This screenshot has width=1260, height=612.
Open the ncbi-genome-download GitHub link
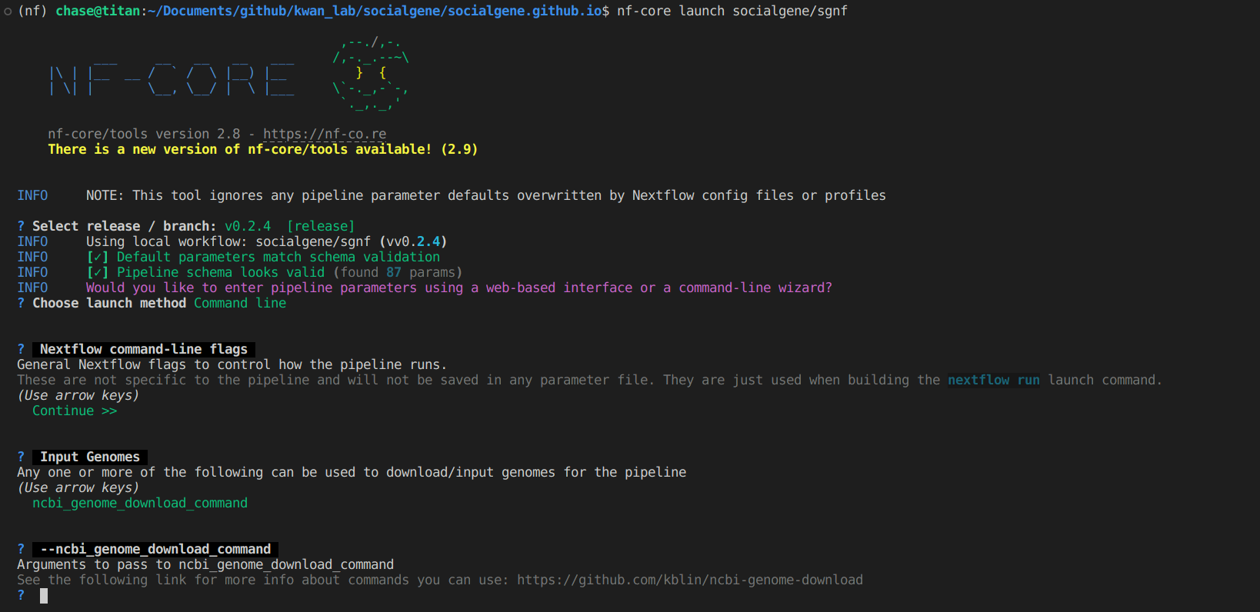pyautogui.click(x=690, y=580)
